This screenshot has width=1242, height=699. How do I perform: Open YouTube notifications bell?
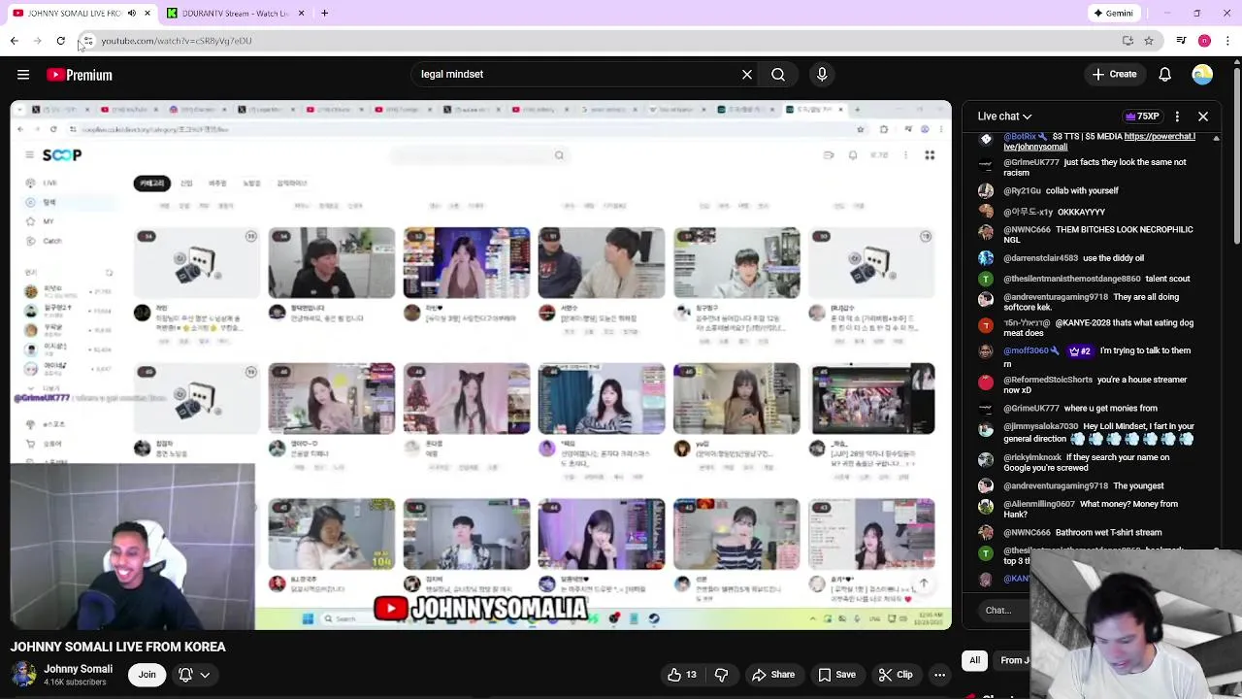point(1165,75)
